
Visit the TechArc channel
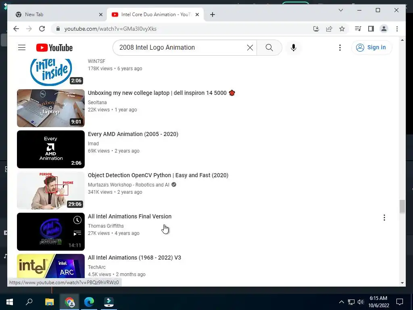point(97,267)
